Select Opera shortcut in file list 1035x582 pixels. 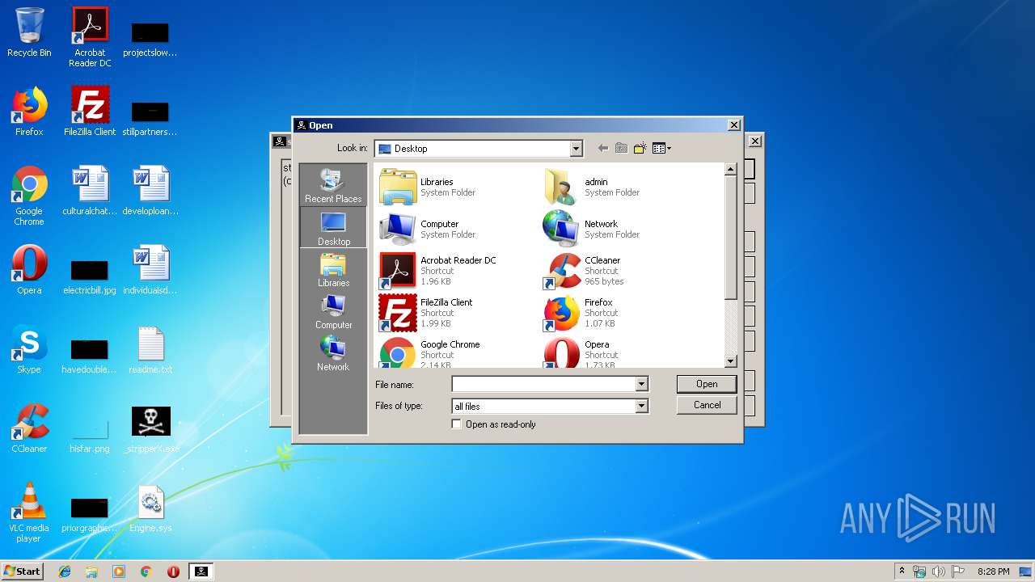[x=579, y=353]
